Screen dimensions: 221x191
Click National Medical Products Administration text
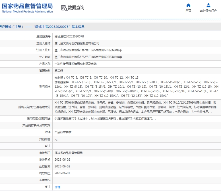(x=27, y=12)
